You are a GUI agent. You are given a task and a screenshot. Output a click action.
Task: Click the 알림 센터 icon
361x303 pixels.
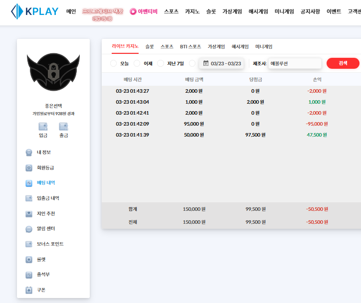pyautogui.click(x=29, y=229)
